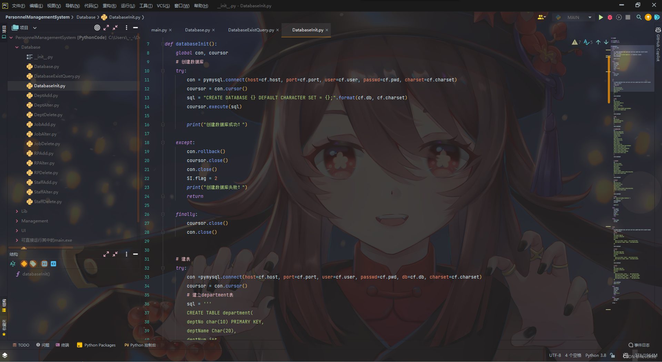Image resolution: width=662 pixels, height=362 pixels.
Task: Switch to the main.py tab
Action: tap(159, 30)
